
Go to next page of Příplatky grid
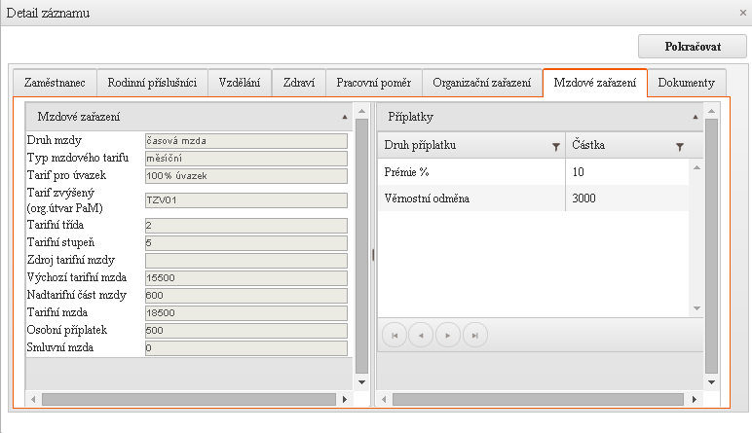click(448, 335)
